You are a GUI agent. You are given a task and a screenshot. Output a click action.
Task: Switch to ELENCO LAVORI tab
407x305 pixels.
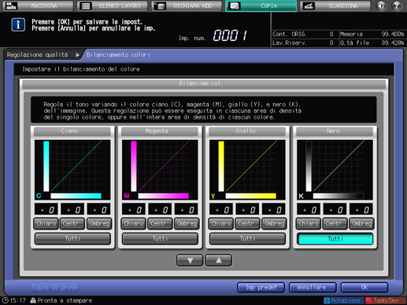click(113, 6)
